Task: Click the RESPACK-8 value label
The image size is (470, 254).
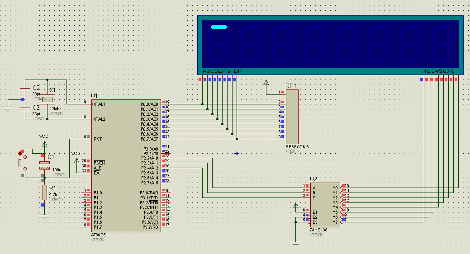Action: (297, 147)
